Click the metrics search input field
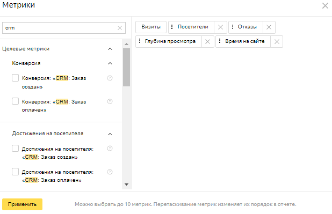332x214 pixels. 60,28
